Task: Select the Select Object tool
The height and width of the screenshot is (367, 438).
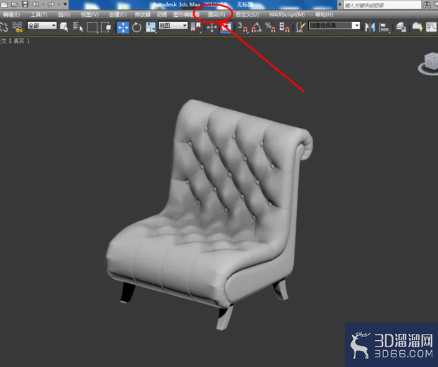Action: click(64, 27)
